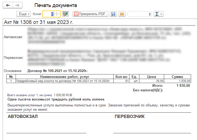
Task: Select the Договор № 100-2021 basis text
Action: coord(58,71)
